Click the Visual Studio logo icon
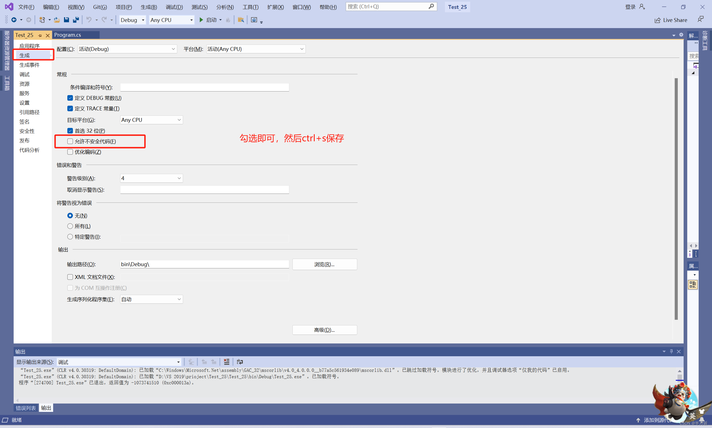 tap(9, 7)
